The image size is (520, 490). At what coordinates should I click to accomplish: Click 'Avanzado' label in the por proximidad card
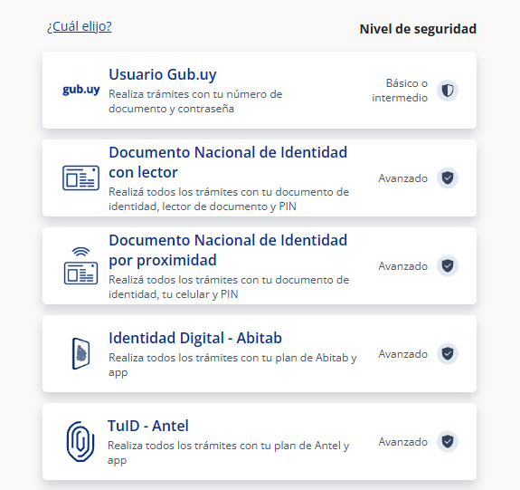pos(403,266)
